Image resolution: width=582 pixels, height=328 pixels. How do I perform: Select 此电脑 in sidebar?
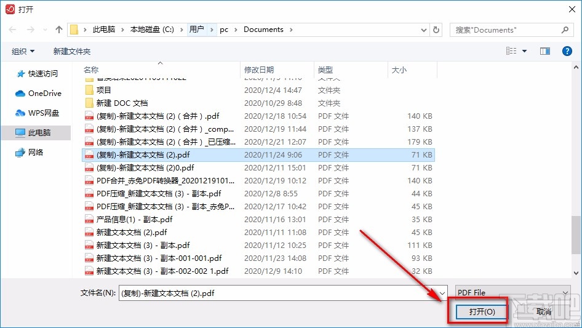(36, 132)
